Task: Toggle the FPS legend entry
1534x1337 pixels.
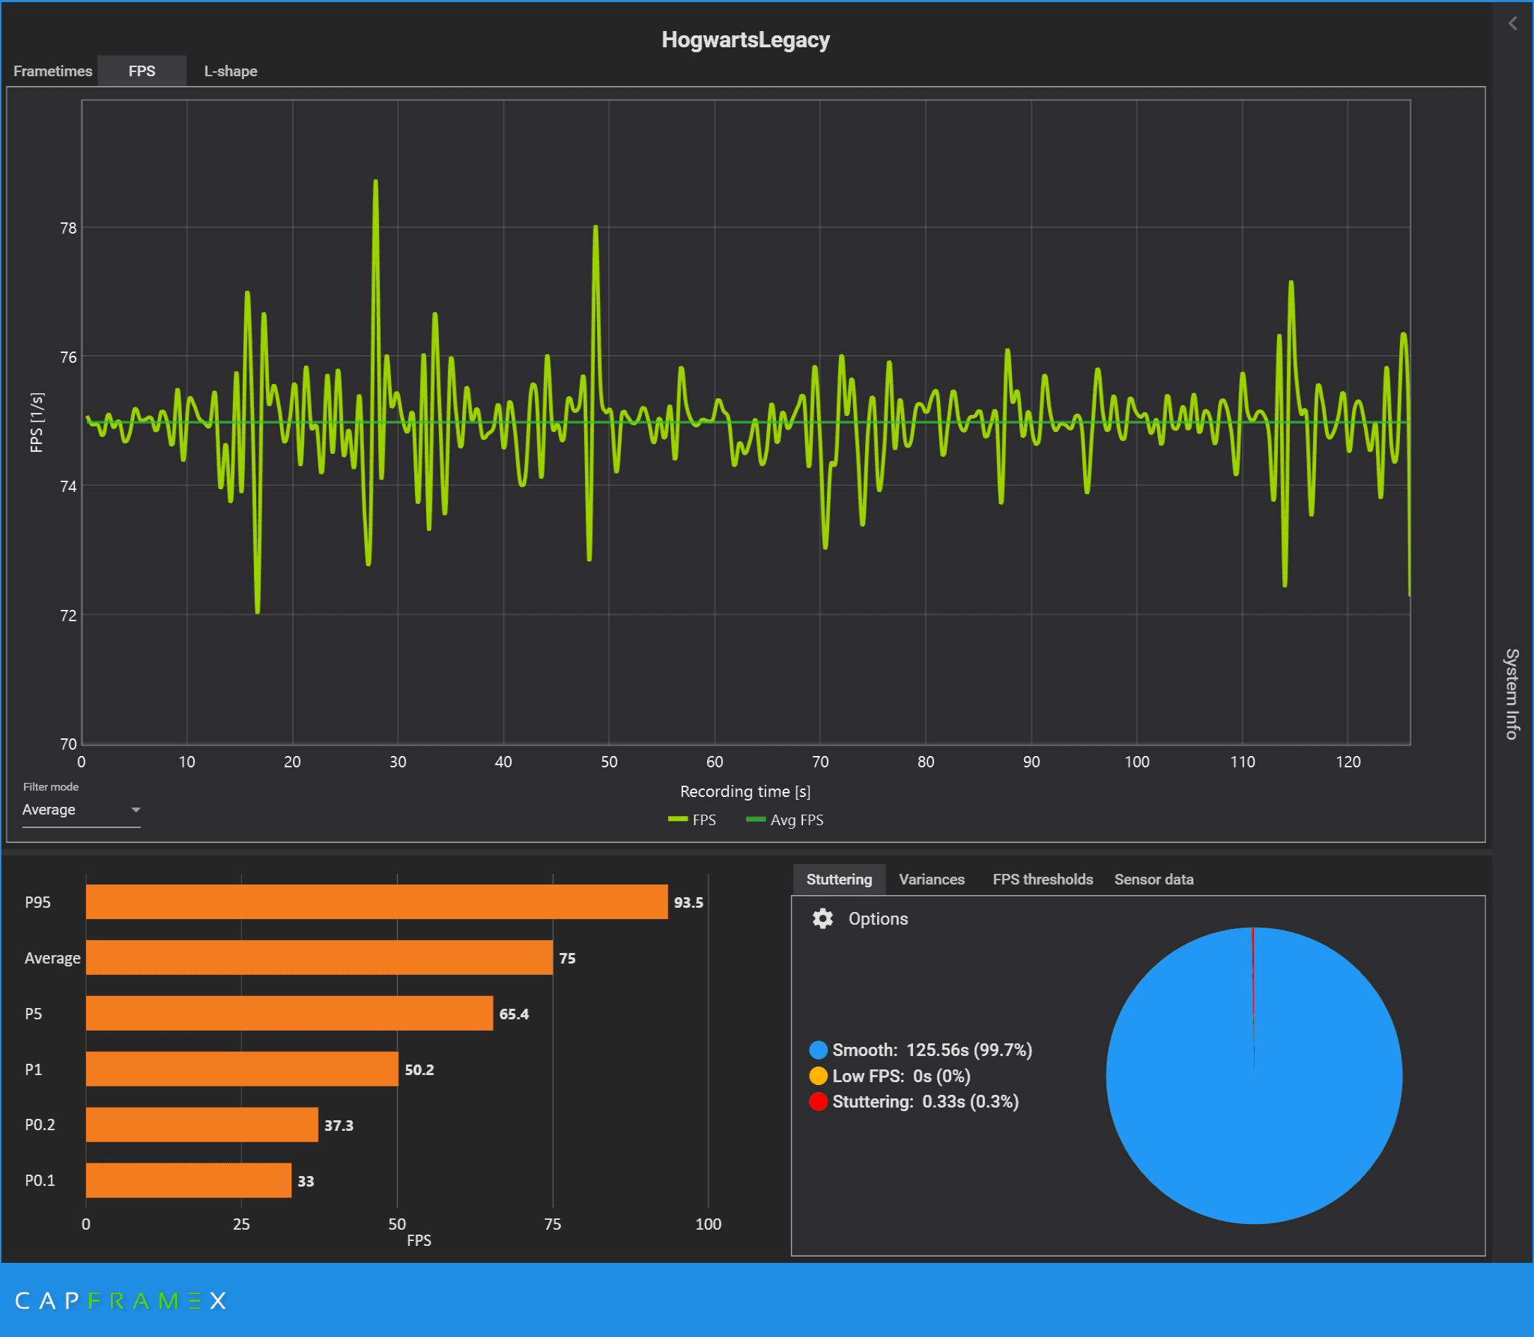Action: (x=692, y=820)
